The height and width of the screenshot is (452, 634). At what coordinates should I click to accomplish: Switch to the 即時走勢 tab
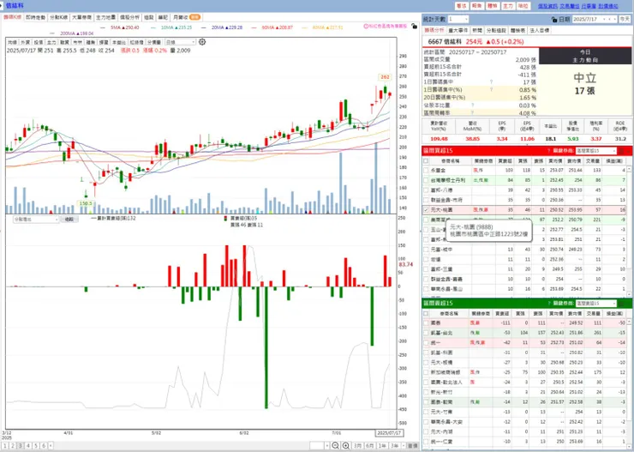point(36,17)
